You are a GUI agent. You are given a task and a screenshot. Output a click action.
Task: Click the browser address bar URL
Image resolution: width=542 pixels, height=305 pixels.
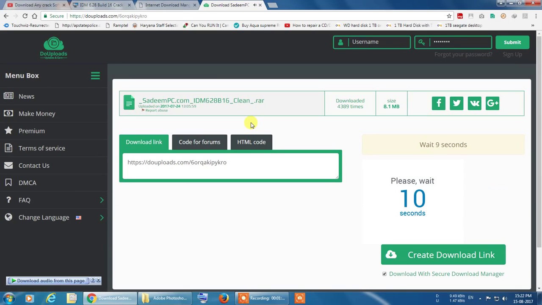pos(108,16)
